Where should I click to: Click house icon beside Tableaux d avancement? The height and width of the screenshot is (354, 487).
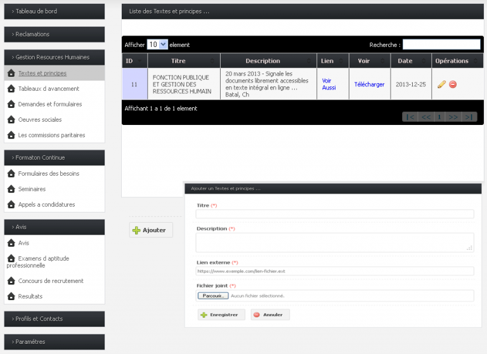coord(11,89)
